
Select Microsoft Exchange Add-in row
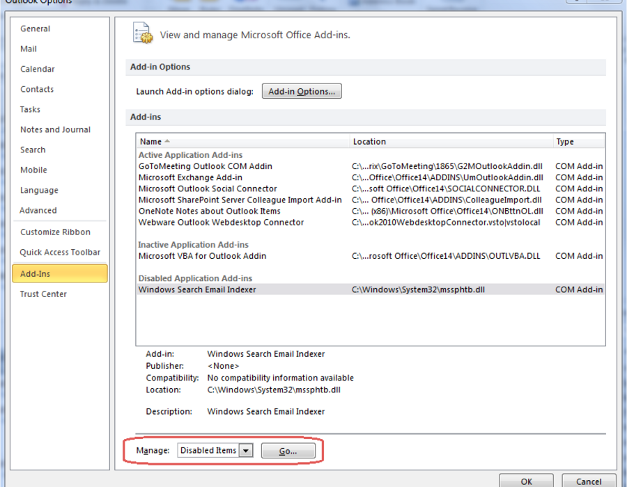click(x=371, y=177)
